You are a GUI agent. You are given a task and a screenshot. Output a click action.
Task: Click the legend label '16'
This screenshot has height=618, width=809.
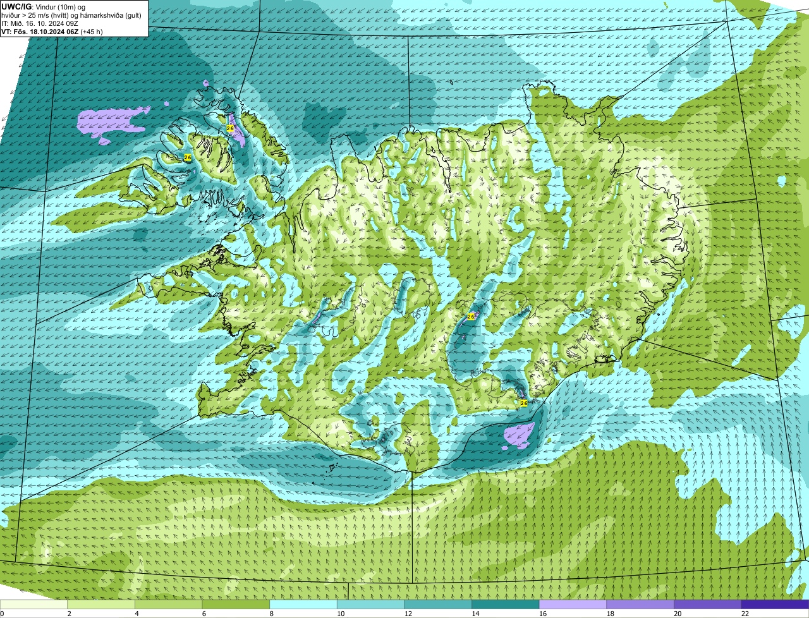(542, 614)
